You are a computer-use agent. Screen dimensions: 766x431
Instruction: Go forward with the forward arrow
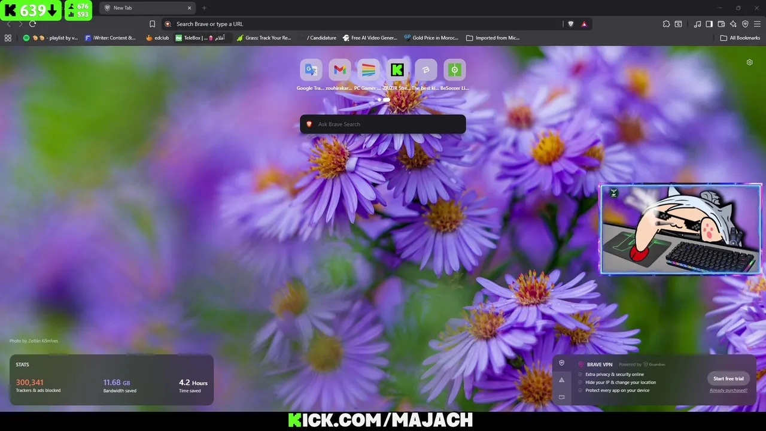20,24
